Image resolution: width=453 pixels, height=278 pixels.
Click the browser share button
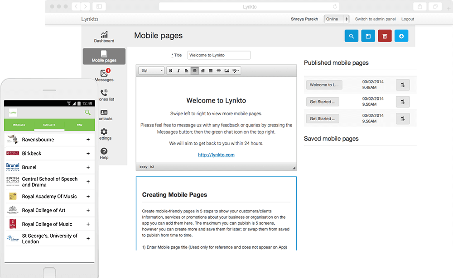[x=420, y=6]
